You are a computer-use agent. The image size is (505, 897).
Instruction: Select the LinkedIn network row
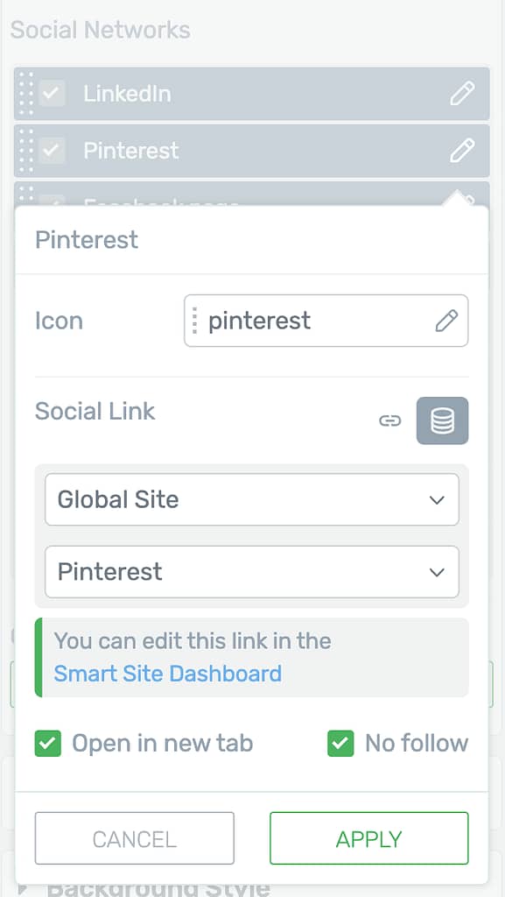(x=252, y=93)
